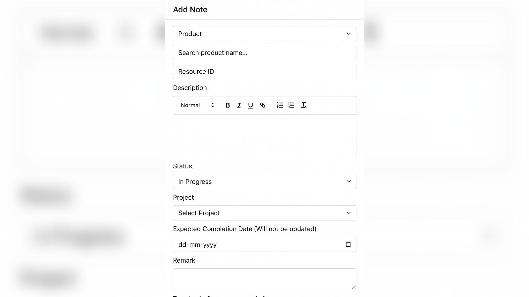Apply bullet list formatting
529x297 pixels.
(291, 105)
